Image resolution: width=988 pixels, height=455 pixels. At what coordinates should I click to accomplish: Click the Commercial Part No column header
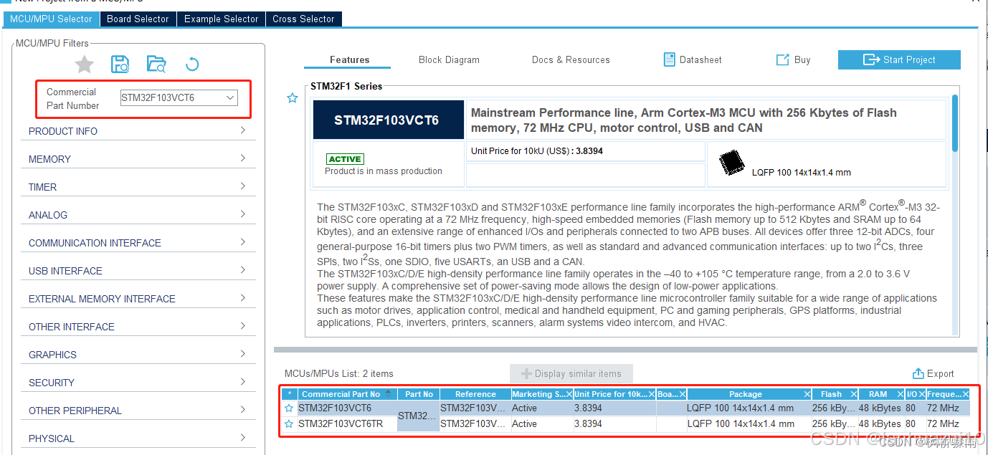point(341,394)
